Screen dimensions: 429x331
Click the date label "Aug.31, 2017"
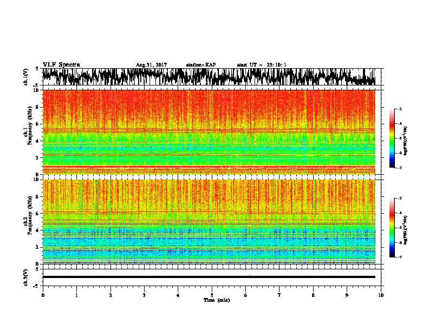[151, 65]
